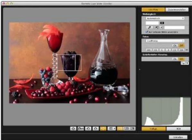Open the grid display dropdown

111,129
